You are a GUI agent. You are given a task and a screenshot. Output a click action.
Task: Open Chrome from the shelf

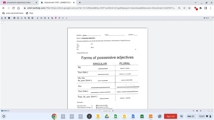[x=54, y=116]
